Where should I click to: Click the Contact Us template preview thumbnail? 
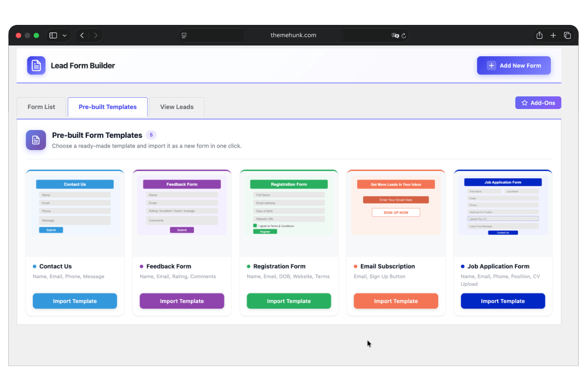[x=75, y=205]
